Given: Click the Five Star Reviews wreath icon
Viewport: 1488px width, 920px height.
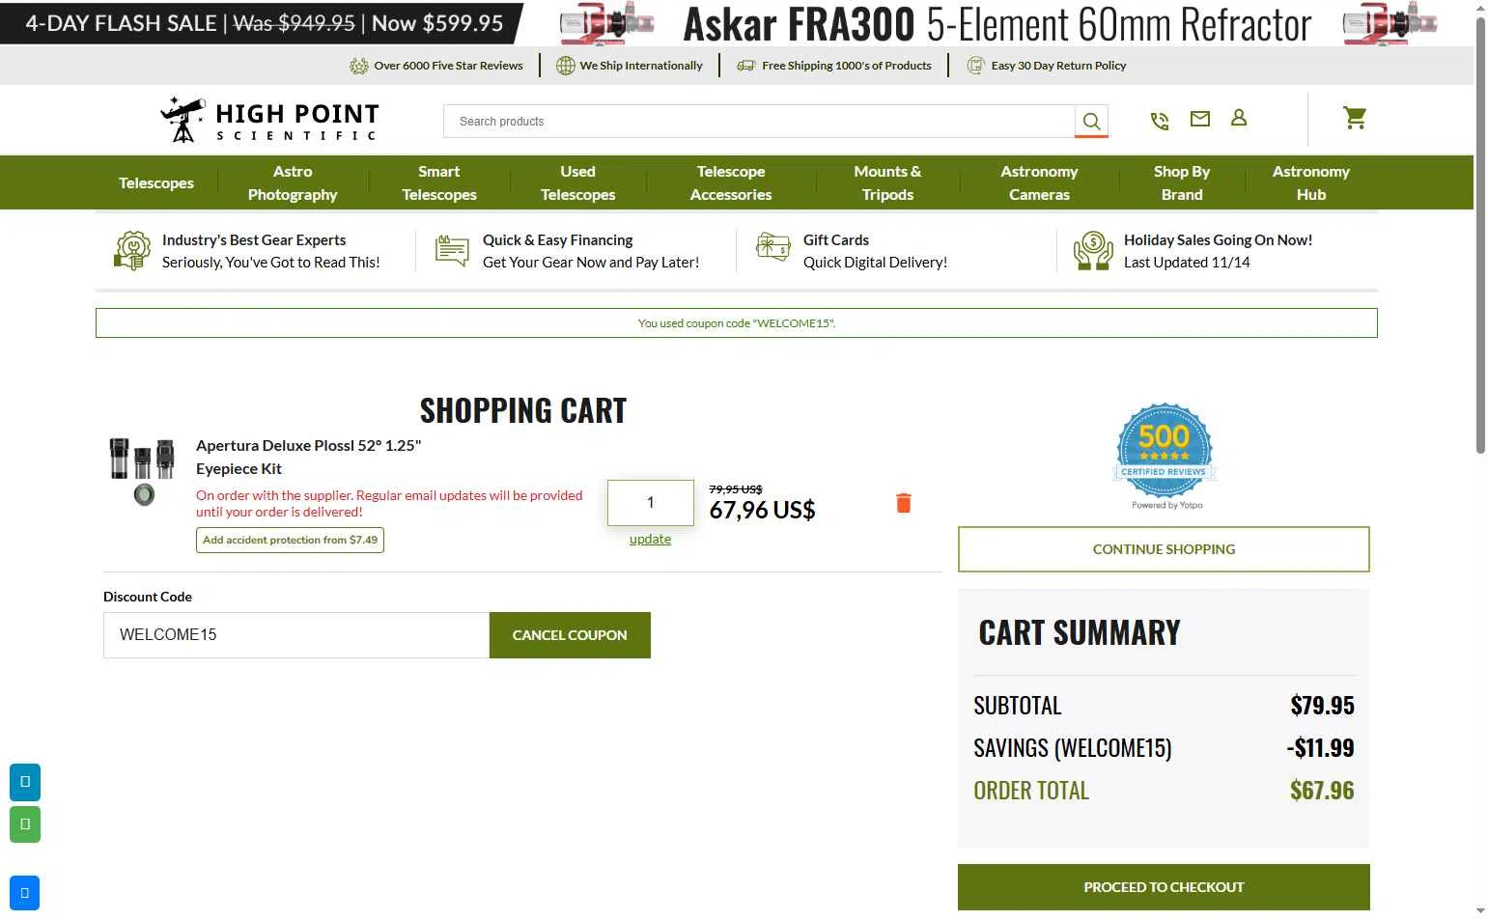Looking at the screenshot, I should pyautogui.click(x=359, y=66).
